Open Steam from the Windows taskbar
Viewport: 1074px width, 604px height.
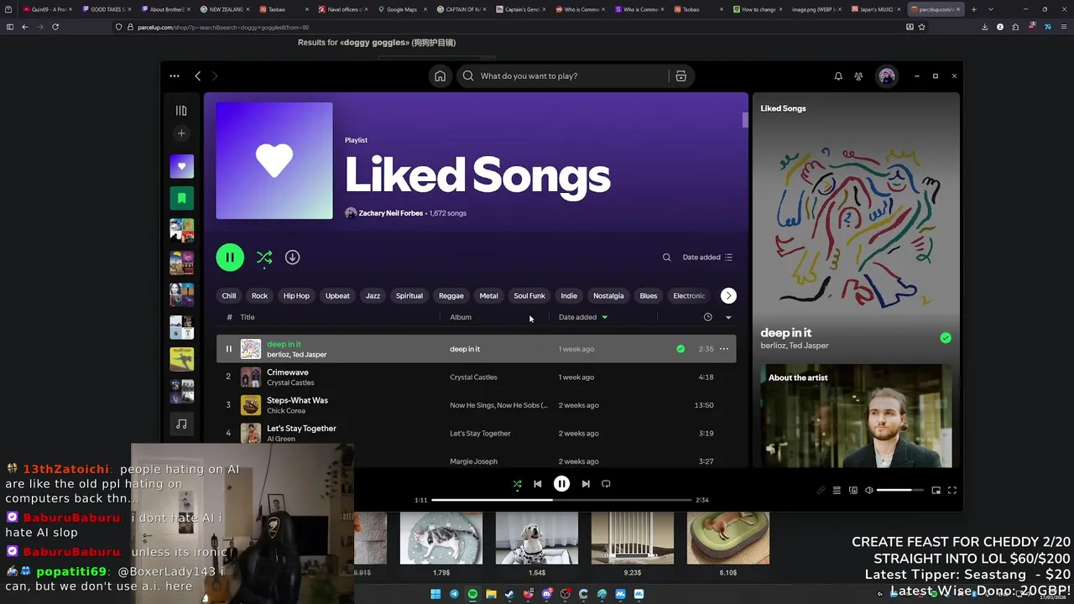click(x=509, y=594)
